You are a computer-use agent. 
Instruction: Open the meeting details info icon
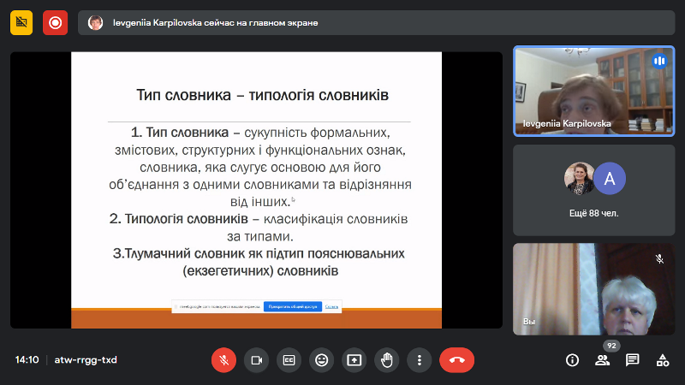coord(572,360)
